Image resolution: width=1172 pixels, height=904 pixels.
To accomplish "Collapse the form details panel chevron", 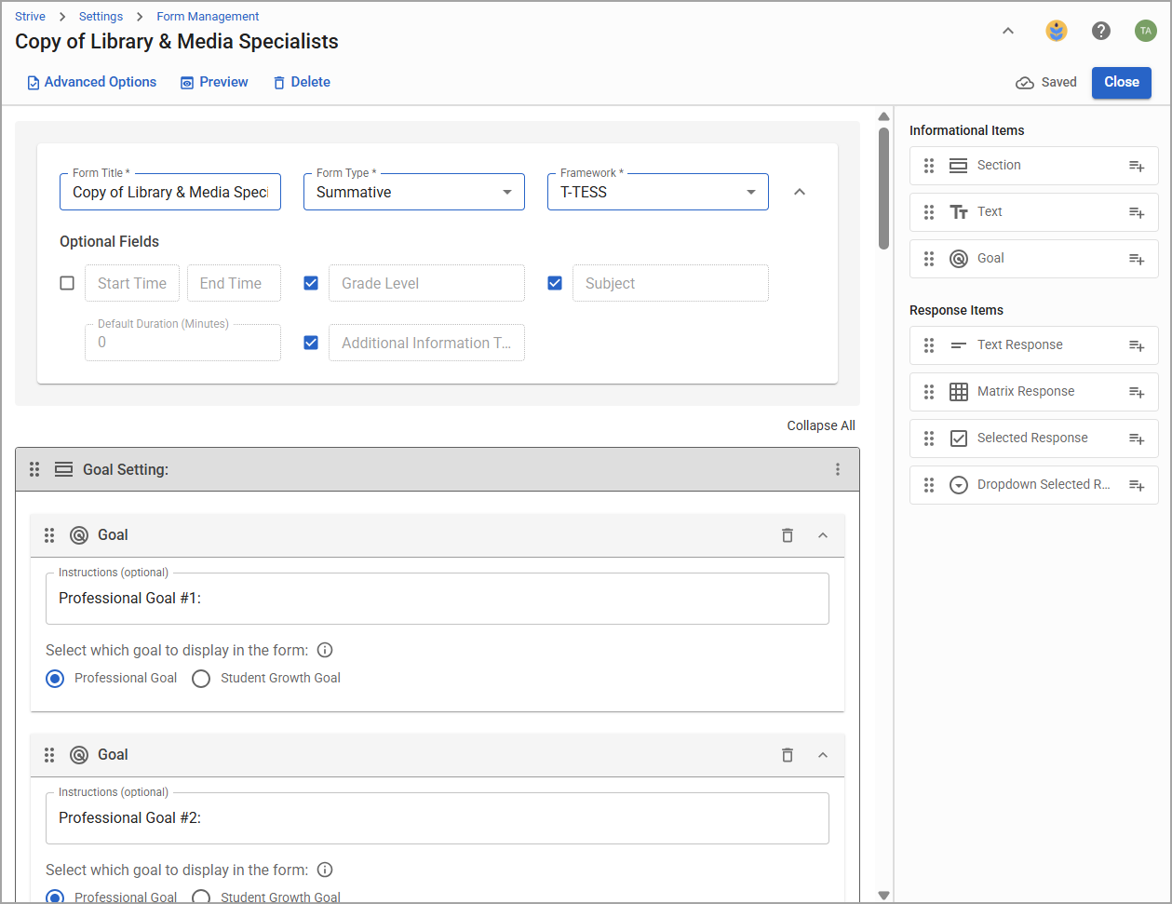I will point(799,192).
